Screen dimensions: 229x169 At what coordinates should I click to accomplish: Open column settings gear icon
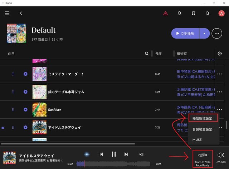pos(220,54)
